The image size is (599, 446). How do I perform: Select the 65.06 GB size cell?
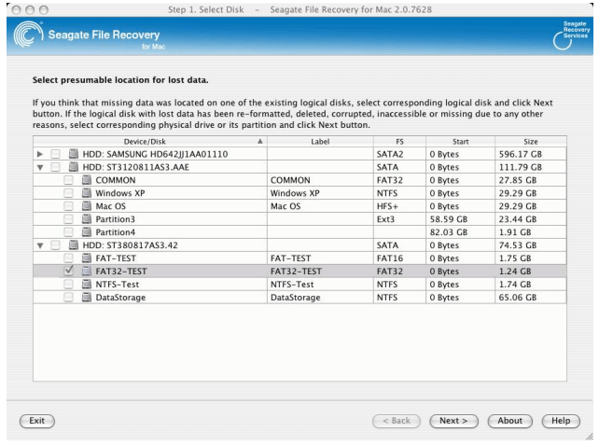531,297
